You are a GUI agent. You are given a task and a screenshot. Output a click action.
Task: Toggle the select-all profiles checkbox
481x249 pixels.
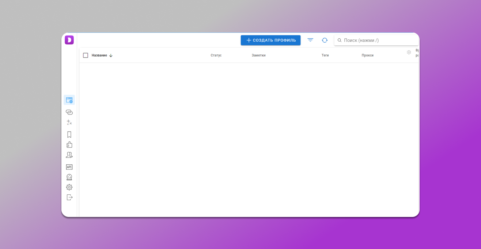[86, 55]
